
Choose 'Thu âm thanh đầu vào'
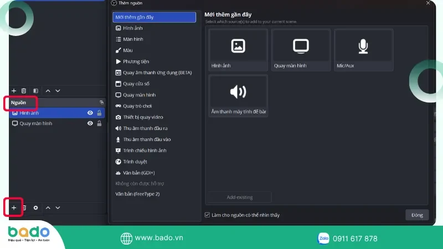coord(154,139)
